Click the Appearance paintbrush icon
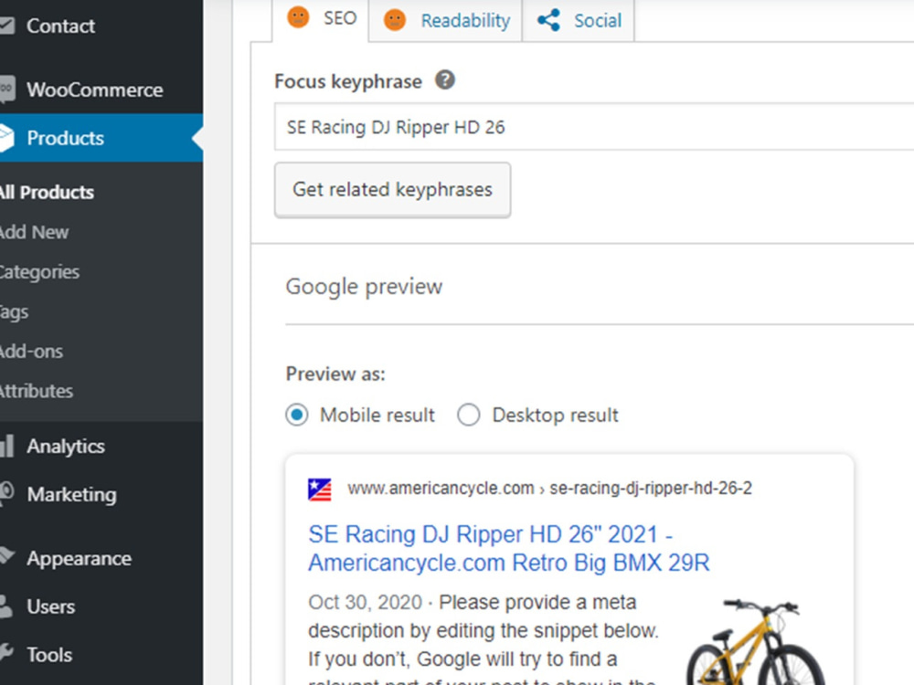The height and width of the screenshot is (685, 914). [x=6, y=555]
